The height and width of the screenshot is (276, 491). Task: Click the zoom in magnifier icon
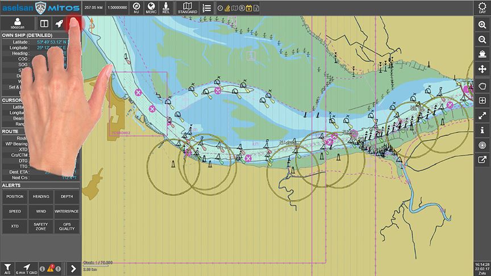pos(482,24)
